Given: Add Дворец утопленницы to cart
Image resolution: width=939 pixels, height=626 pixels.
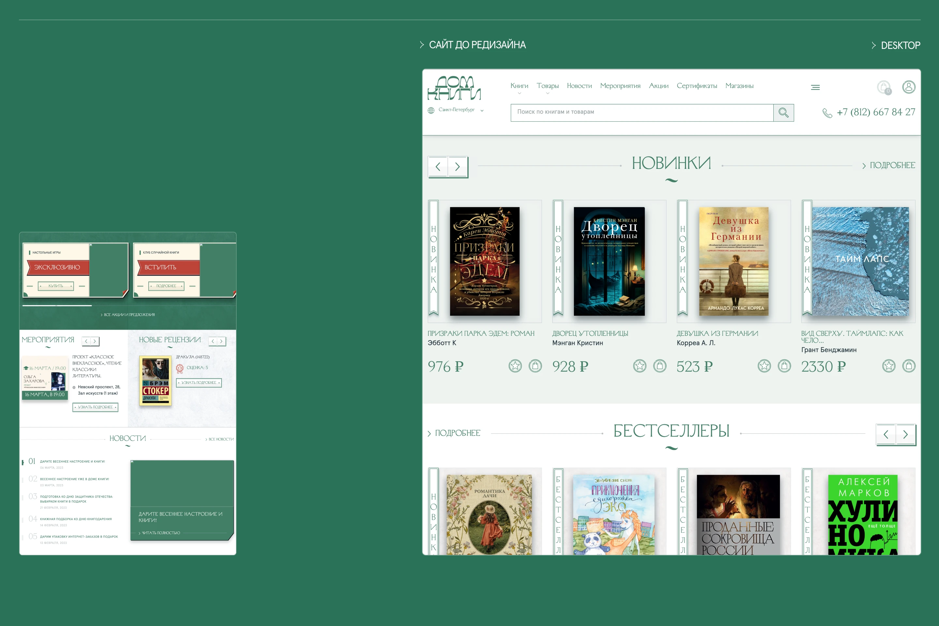Looking at the screenshot, I should click(x=660, y=366).
